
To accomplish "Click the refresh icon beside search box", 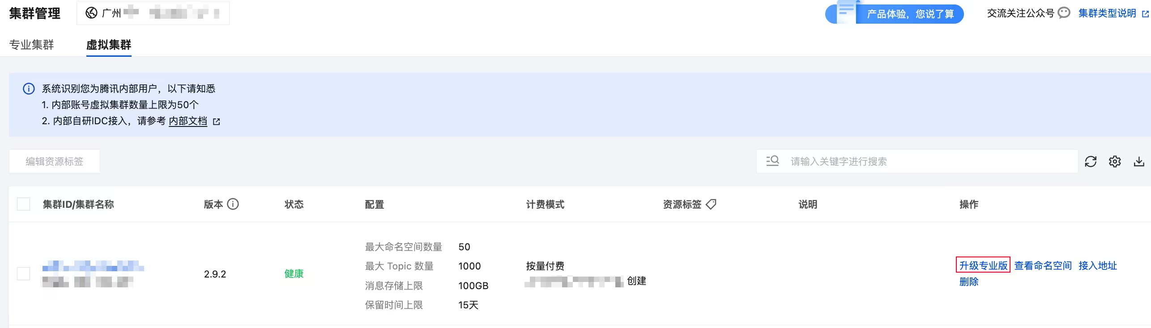I will (x=1091, y=161).
